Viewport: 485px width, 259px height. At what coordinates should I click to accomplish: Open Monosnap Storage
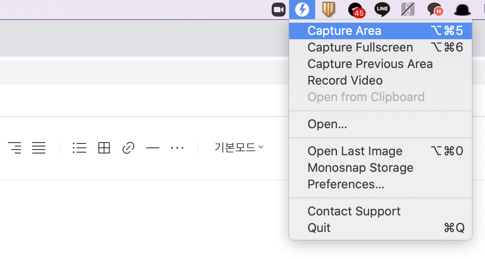point(381,167)
